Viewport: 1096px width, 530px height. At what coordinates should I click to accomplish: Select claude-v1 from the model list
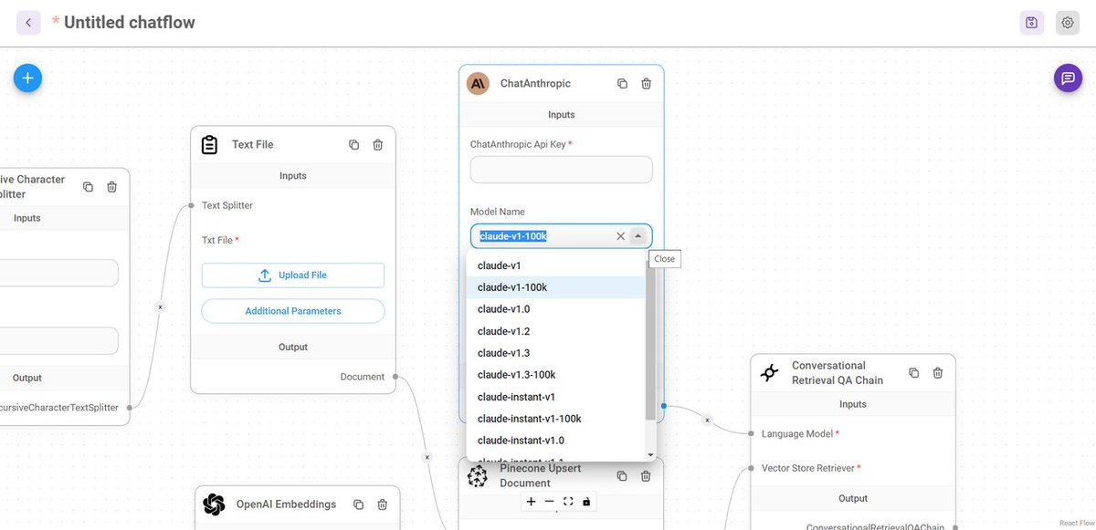(555, 265)
